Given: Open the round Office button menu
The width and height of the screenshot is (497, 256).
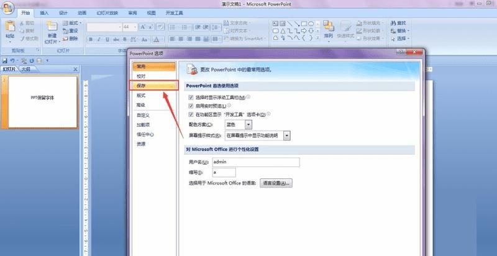Looking at the screenshot, I should point(7,7).
